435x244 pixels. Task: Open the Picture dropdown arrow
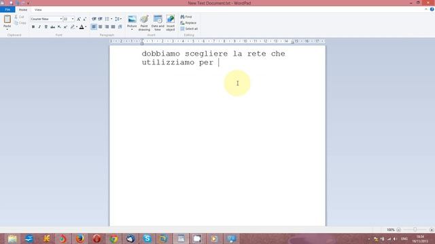pos(132,29)
